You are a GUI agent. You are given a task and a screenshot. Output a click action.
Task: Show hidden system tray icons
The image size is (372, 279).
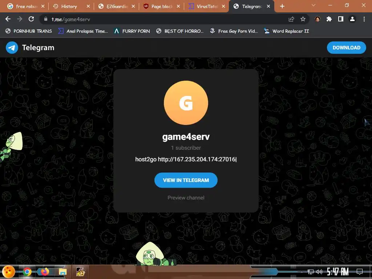pos(302,272)
